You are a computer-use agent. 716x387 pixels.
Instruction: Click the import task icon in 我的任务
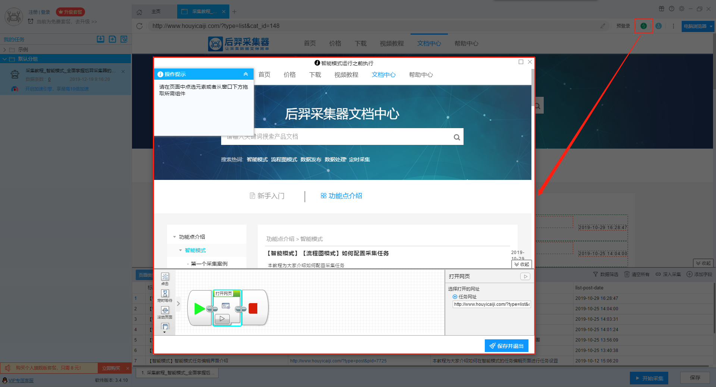coord(101,39)
